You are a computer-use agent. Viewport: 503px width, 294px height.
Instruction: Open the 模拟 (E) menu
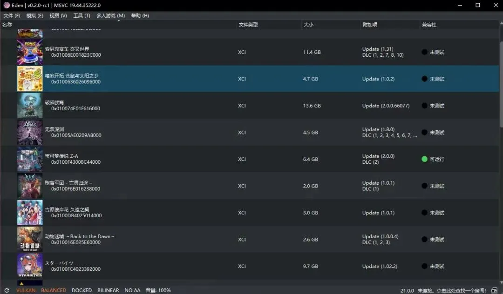(x=34, y=15)
